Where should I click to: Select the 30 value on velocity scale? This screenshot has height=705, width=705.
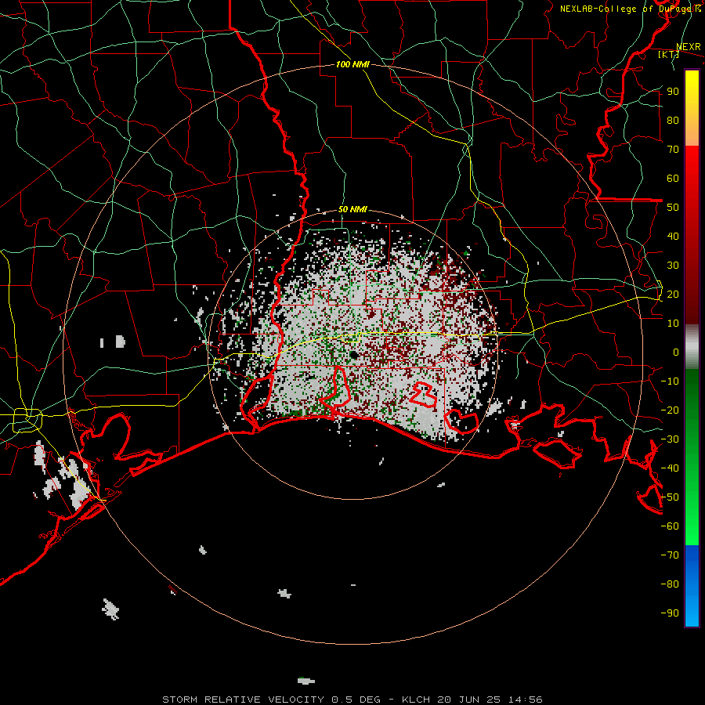click(673, 266)
